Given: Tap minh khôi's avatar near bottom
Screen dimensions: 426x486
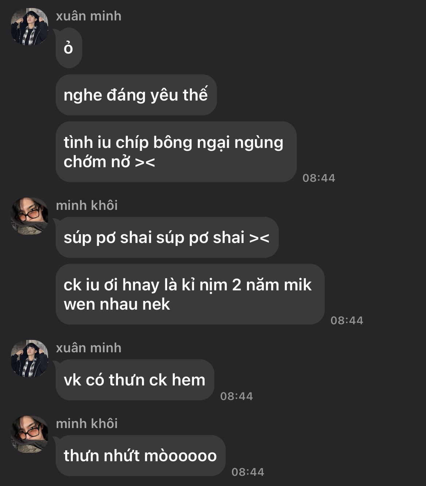Looking at the screenshot, I should [29, 434].
